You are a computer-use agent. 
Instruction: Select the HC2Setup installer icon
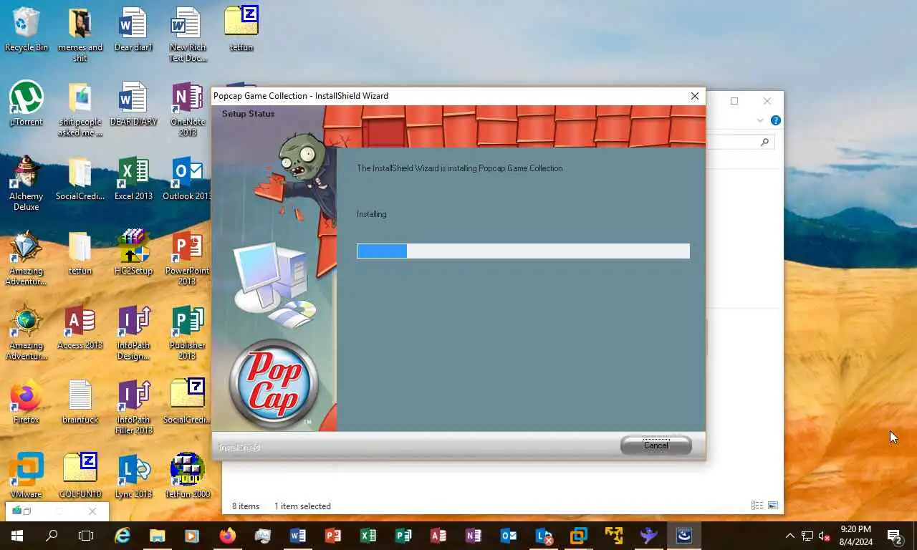click(x=133, y=253)
